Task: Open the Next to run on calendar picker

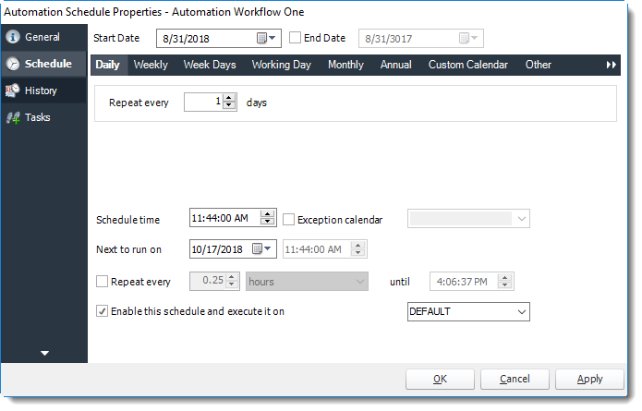Action: (261, 248)
